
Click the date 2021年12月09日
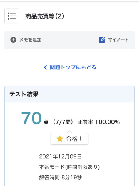[60, 157]
